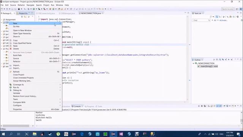Choose Go Into from context menu
This screenshot has height=137, width=243.
coord(35,27)
